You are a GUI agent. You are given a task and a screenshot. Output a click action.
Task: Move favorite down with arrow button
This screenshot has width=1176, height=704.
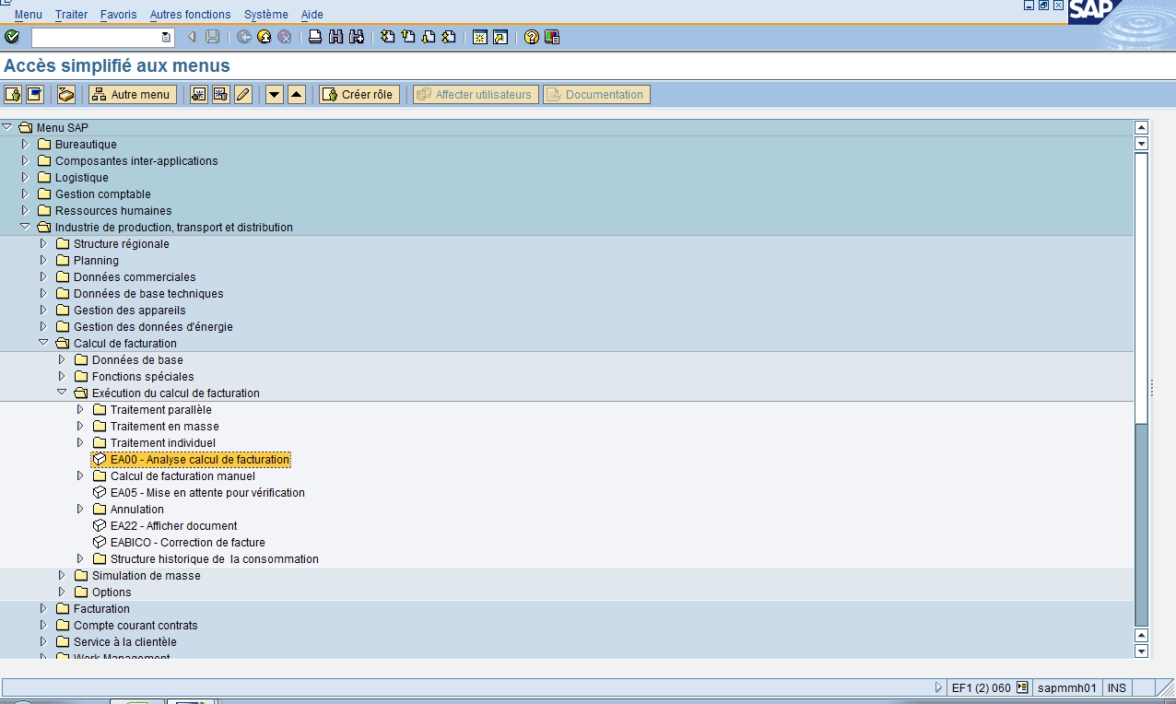click(x=275, y=94)
